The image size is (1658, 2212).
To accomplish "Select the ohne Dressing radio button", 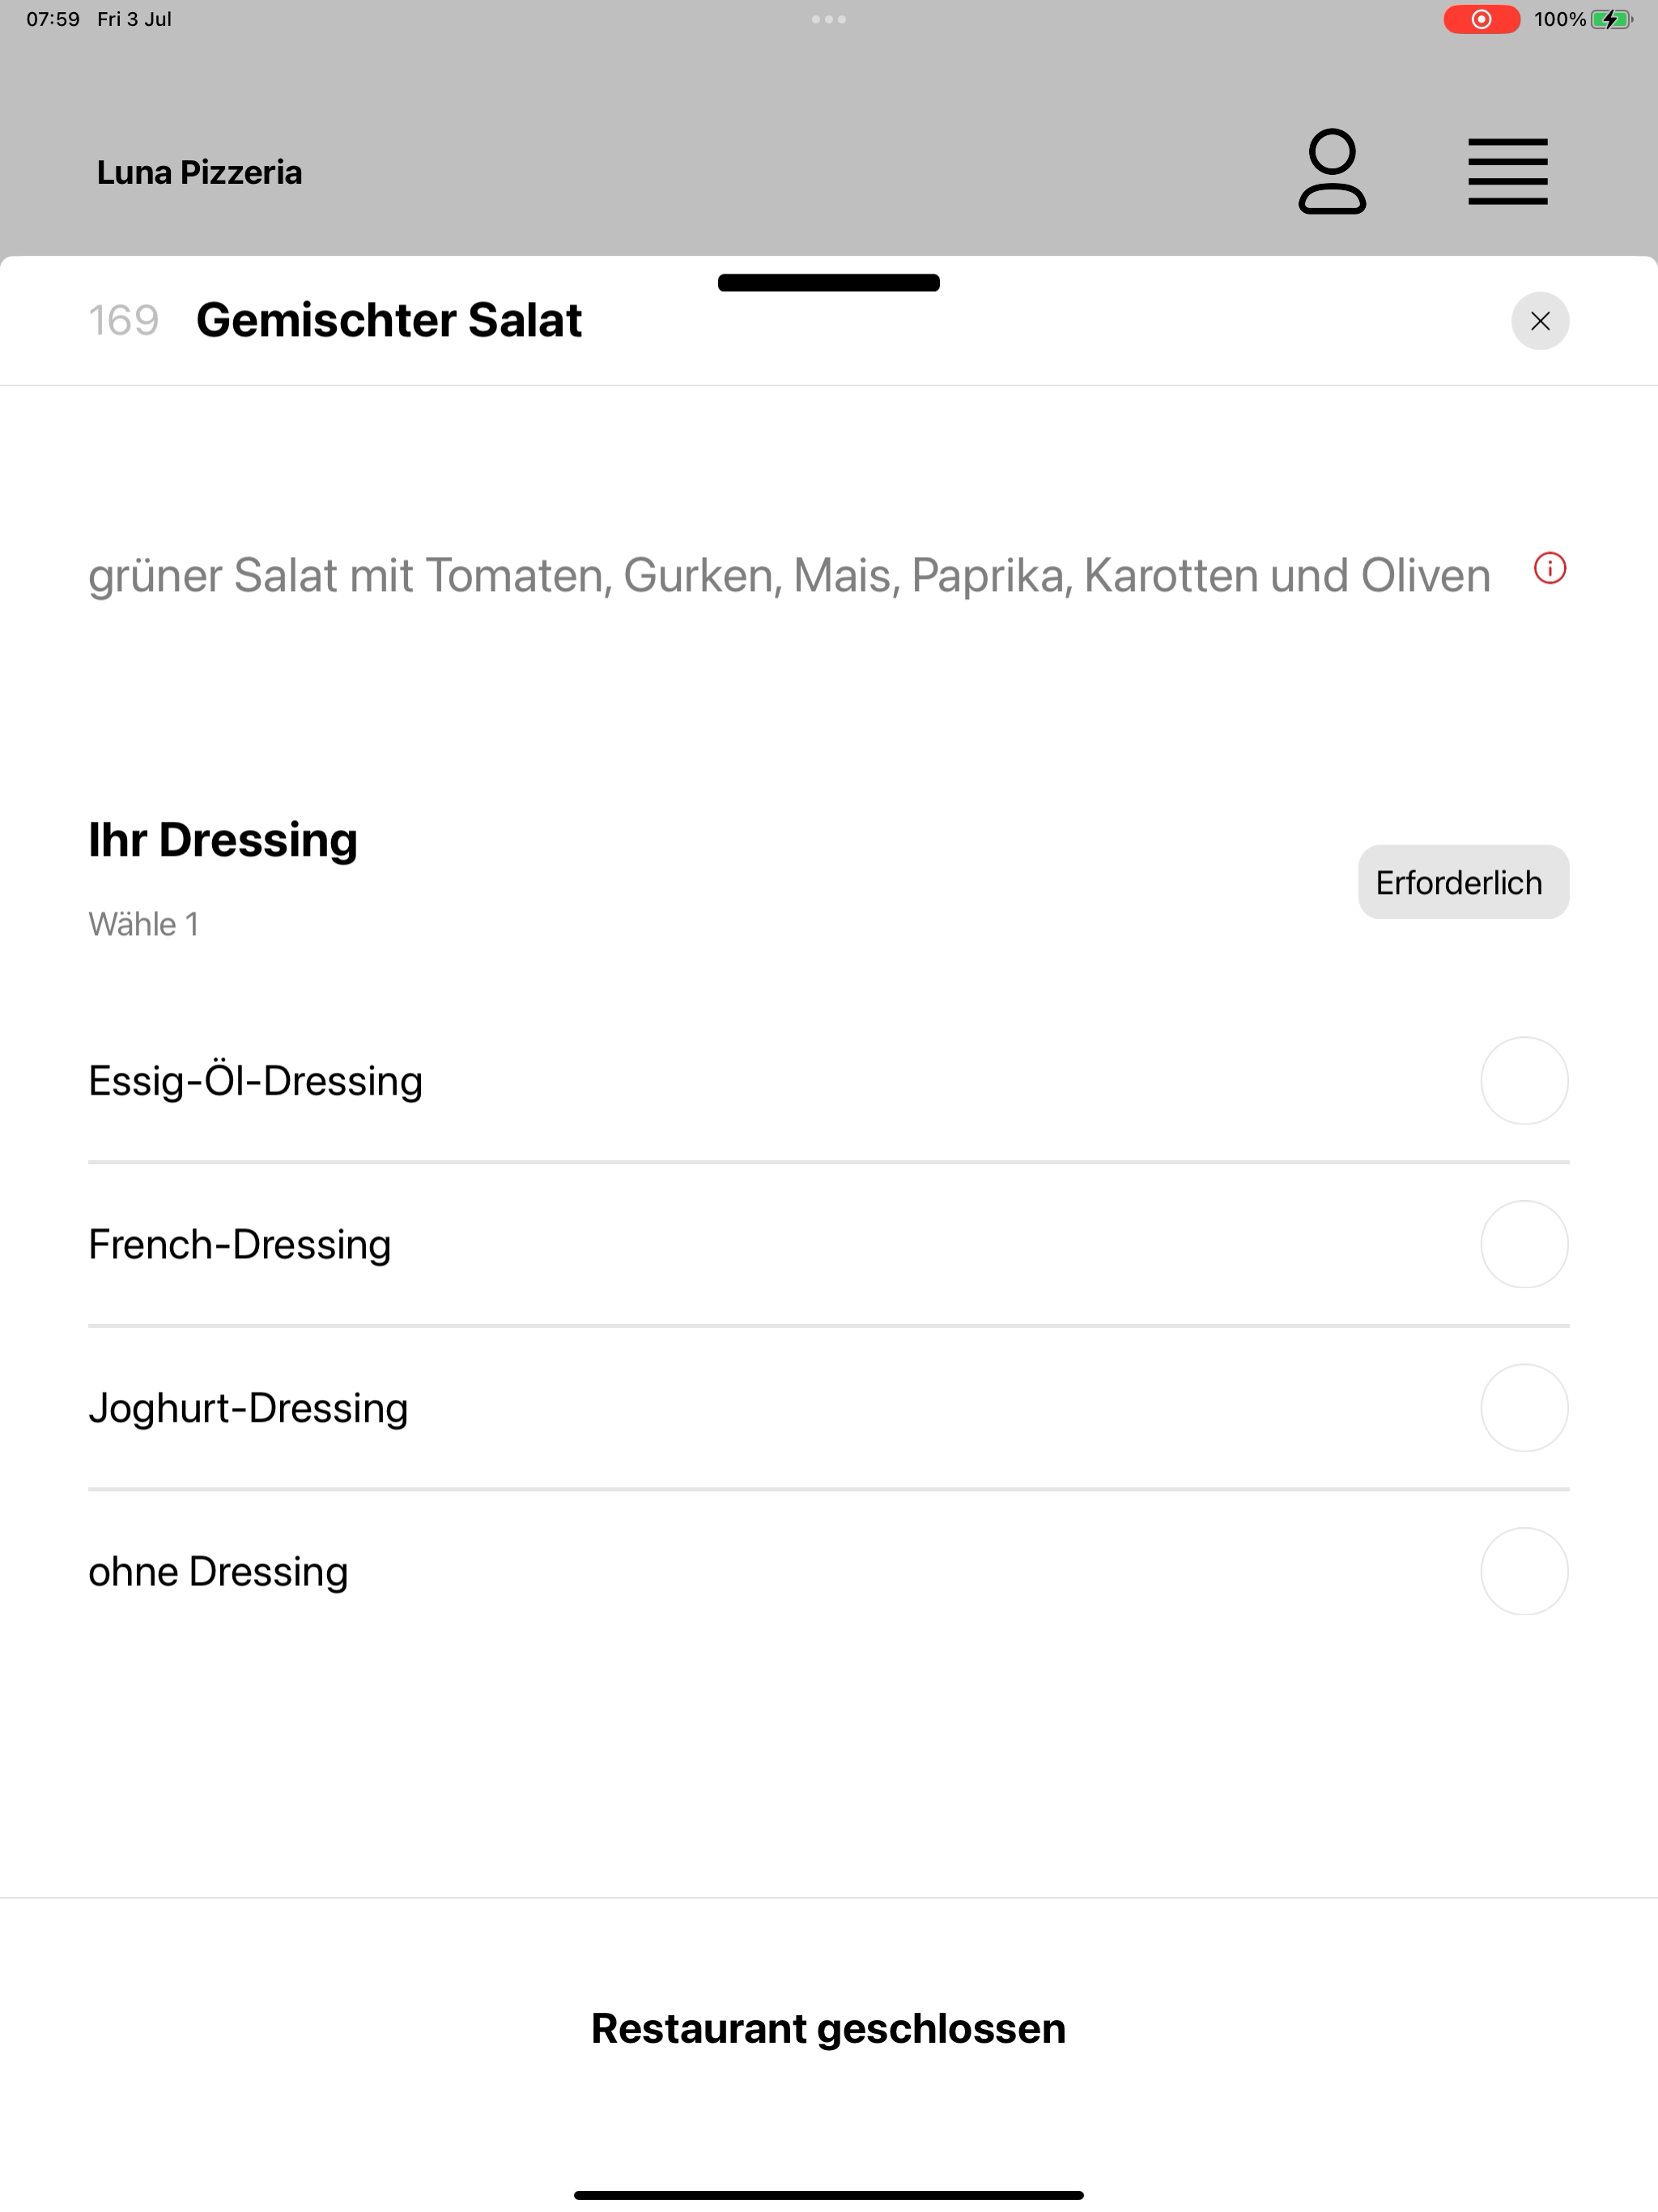I will [x=1524, y=1571].
